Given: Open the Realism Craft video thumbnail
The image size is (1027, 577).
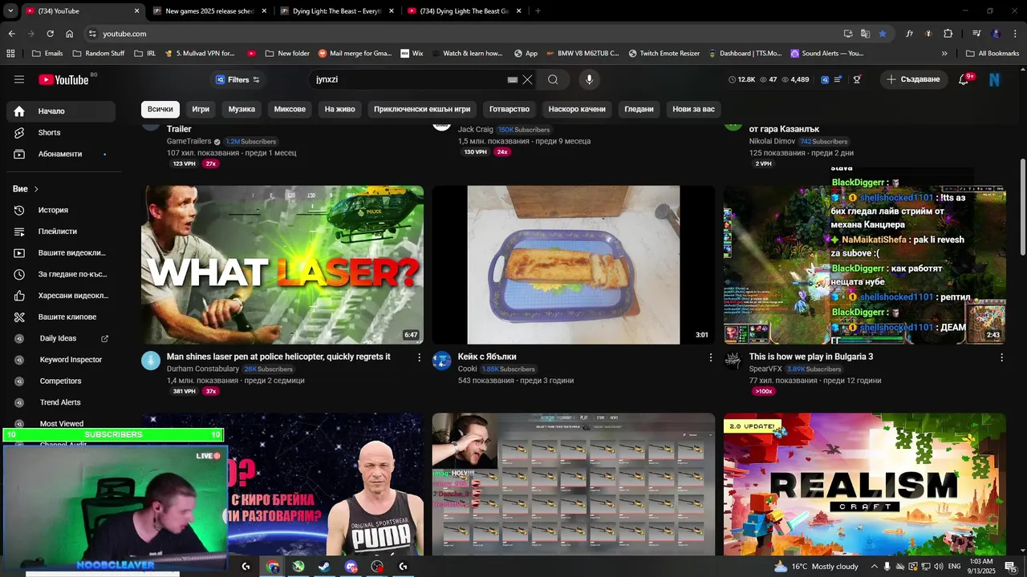Looking at the screenshot, I should point(865,484).
